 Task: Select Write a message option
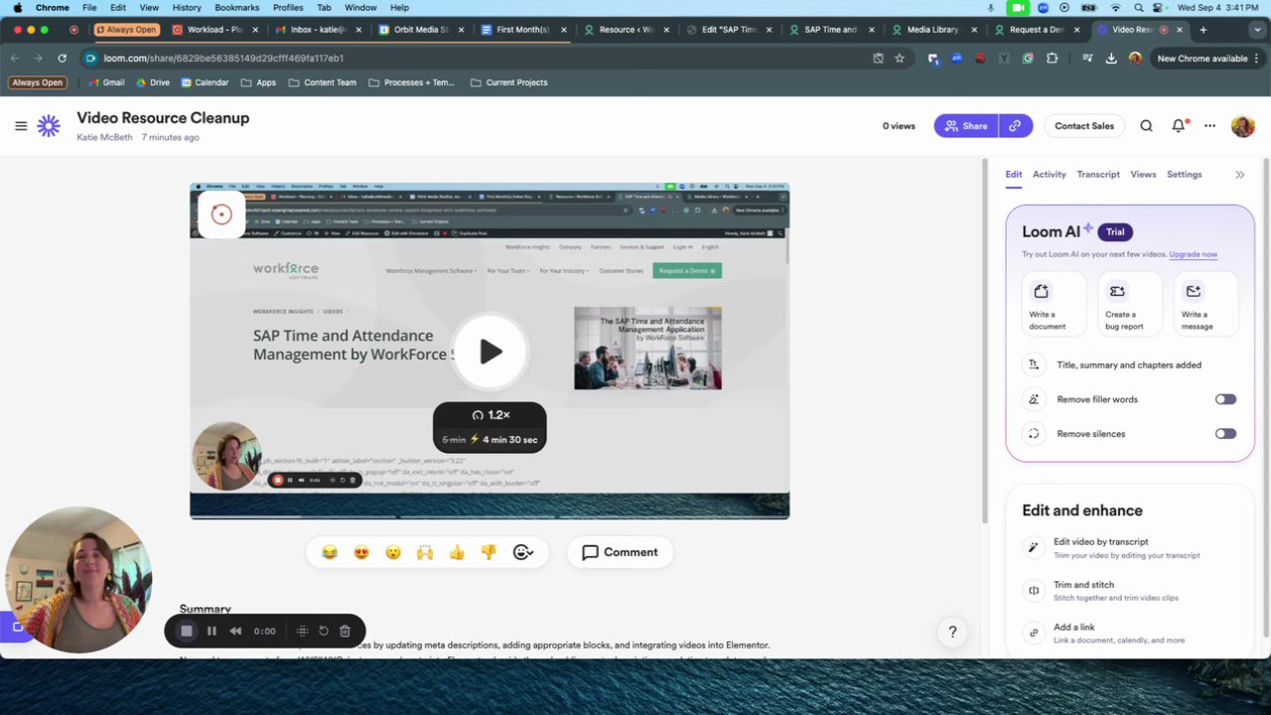[1205, 305]
